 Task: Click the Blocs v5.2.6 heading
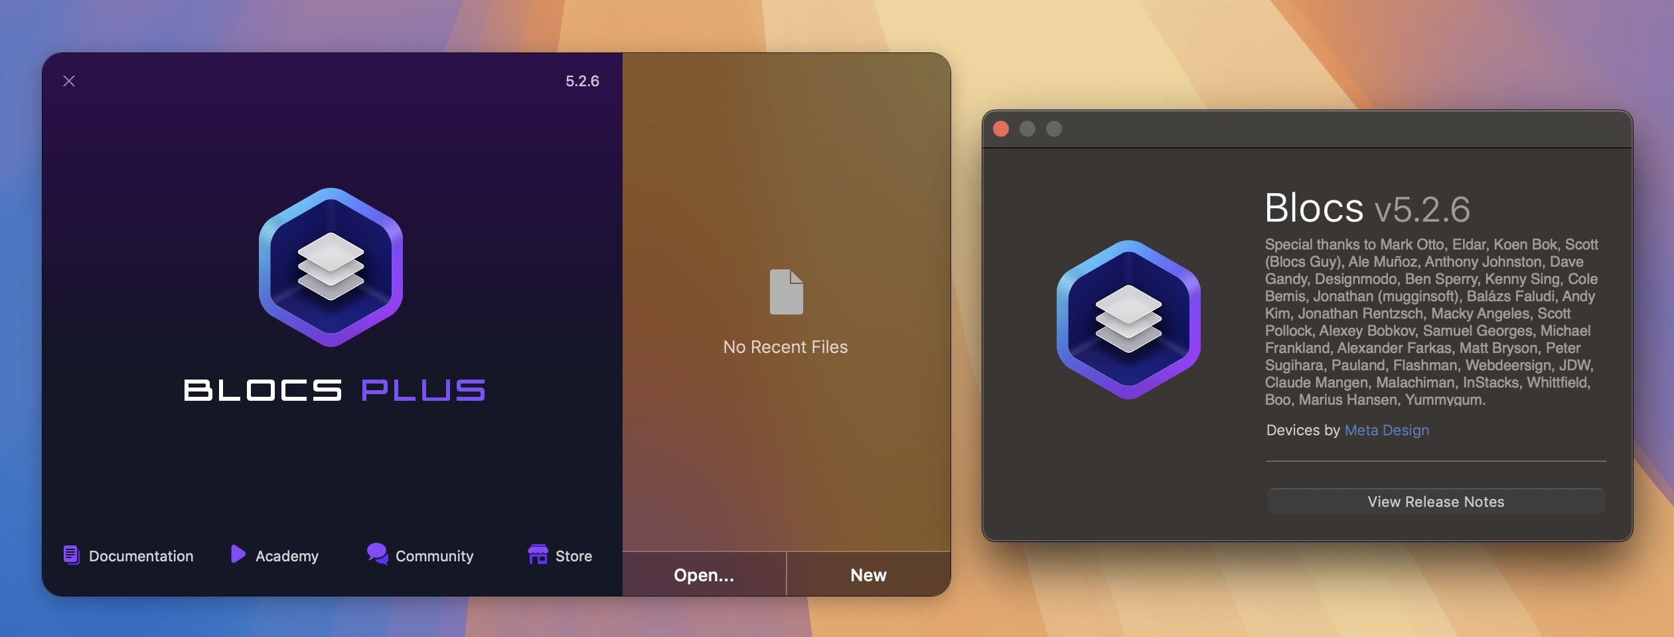pos(1367,208)
